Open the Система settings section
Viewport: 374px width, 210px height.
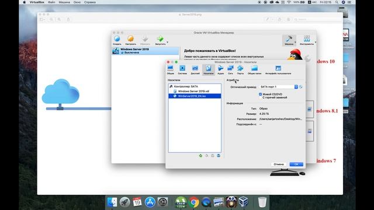tap(182, 70)
